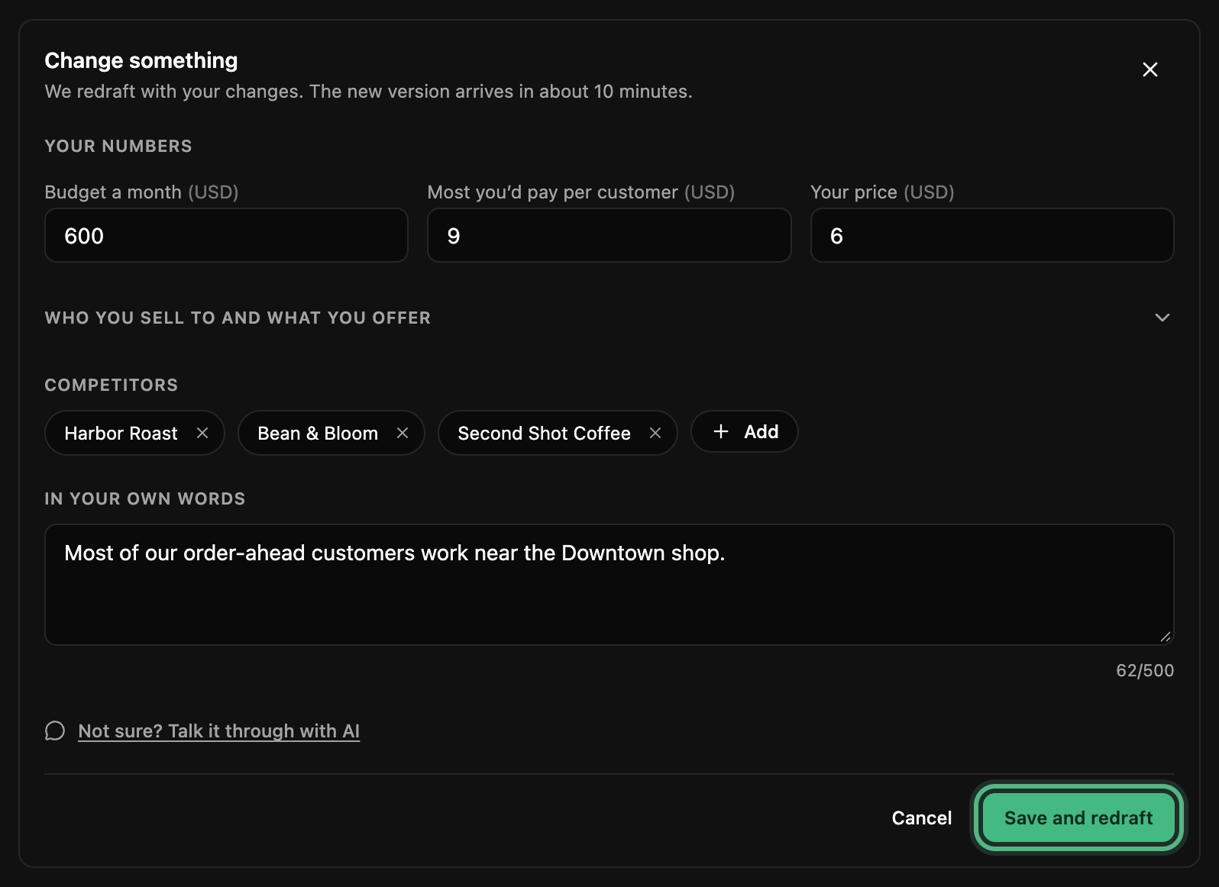
Task: Cancel the changes
Action: 922,818
